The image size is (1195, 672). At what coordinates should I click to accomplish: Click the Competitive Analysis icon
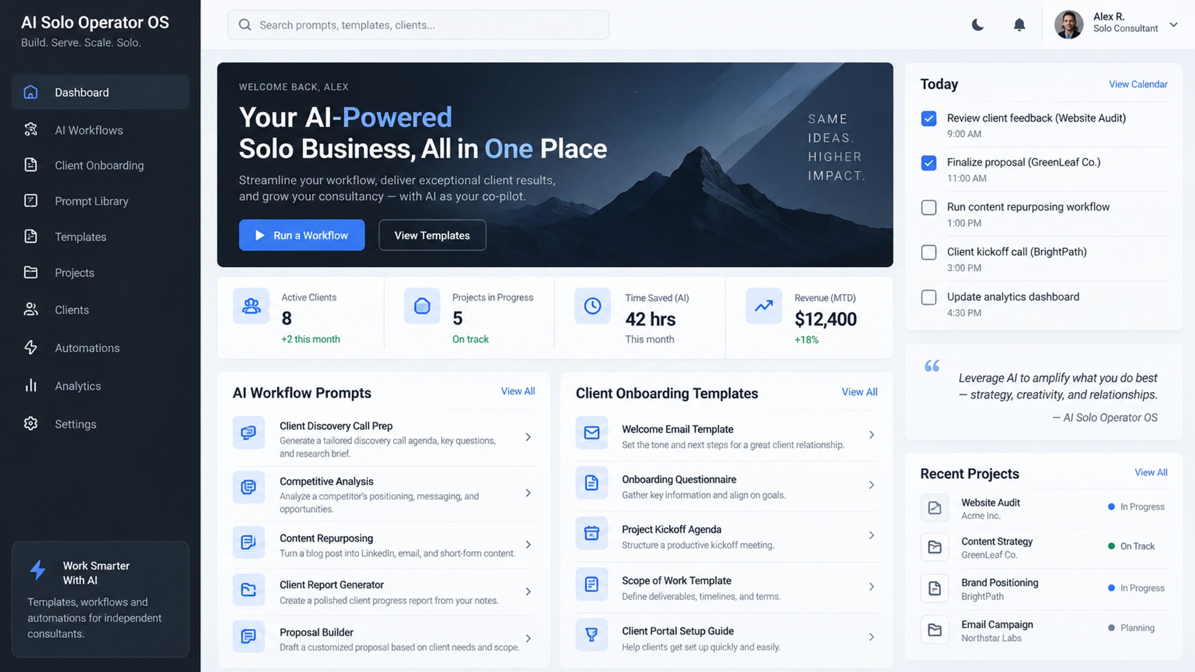pos(249,487)
